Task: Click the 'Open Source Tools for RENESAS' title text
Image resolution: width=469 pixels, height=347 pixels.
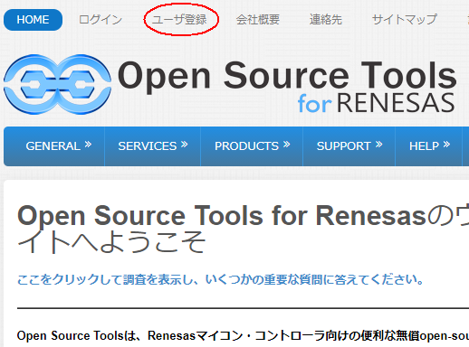Action: (x=287, y=87)
